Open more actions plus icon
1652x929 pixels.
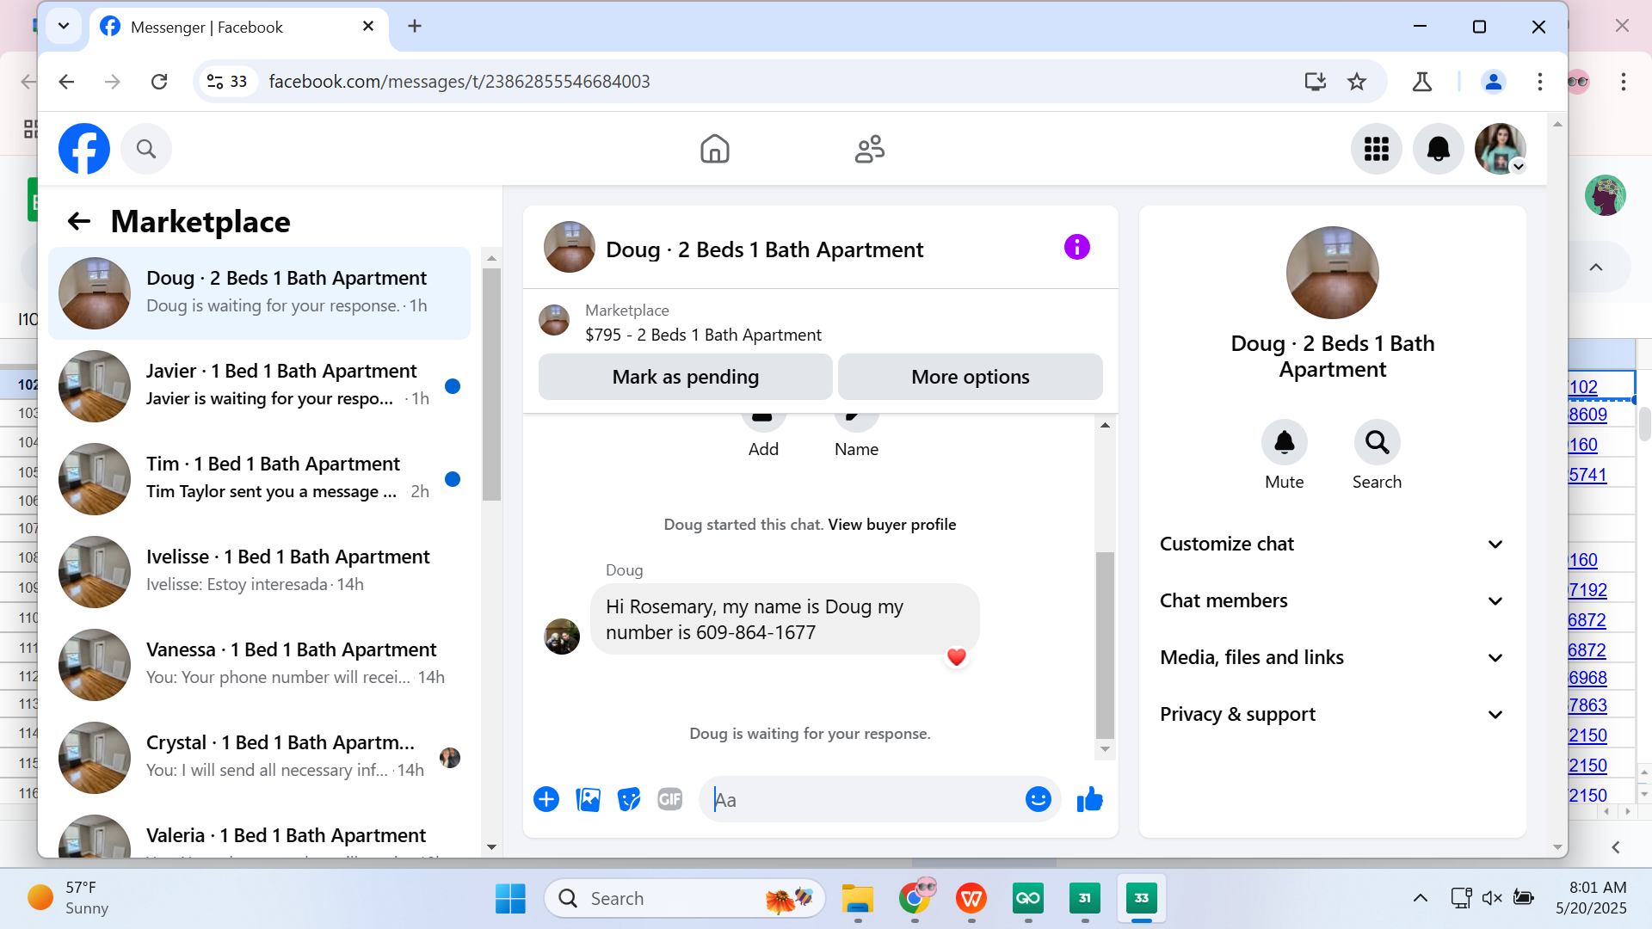point(546,800)
